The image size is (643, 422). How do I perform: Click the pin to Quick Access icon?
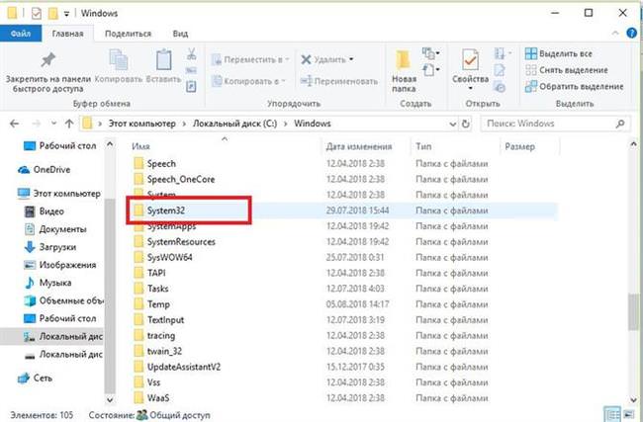point(48,60)
